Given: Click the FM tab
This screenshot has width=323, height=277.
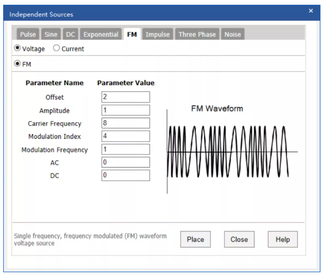Looking at the screenshot, I should [132, 34].
